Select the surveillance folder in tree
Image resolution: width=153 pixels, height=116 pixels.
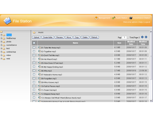point(11,45)
